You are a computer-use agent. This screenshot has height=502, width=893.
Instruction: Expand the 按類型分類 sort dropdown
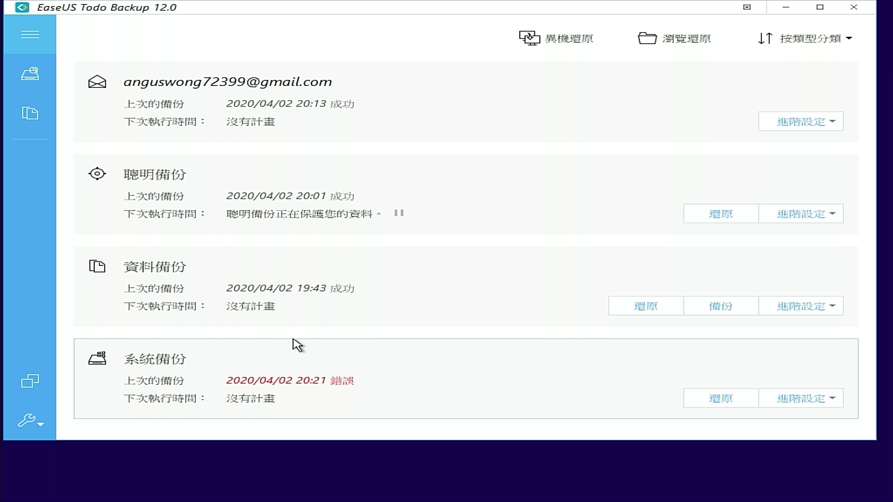(x=816, y=39)
